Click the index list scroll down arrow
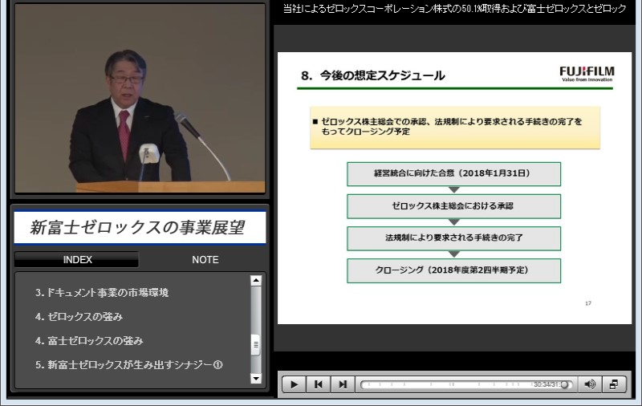The width and height of the screenshot is (642, 406). click(x=256, y=379)
